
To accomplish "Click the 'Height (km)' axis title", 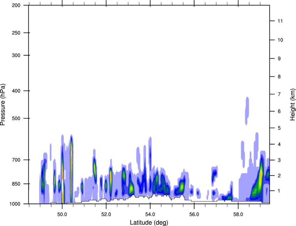I will pos(293,104).
